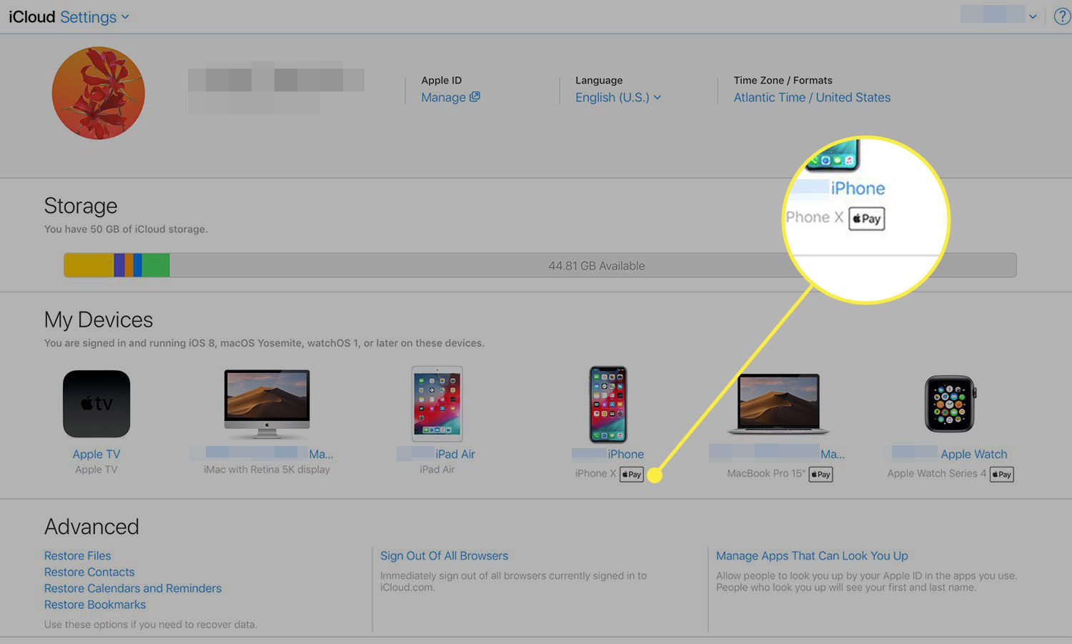1072x644 pixels.
Task: Click the green segment of the storage bar
Action: tap(156, 265)
